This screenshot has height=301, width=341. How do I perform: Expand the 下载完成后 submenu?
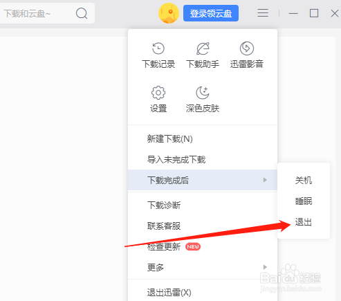pos(203,180)
